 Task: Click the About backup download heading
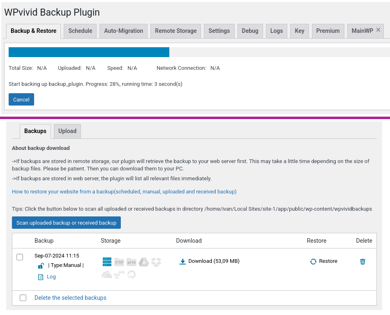pyautogui.click(x=41, y=148)
